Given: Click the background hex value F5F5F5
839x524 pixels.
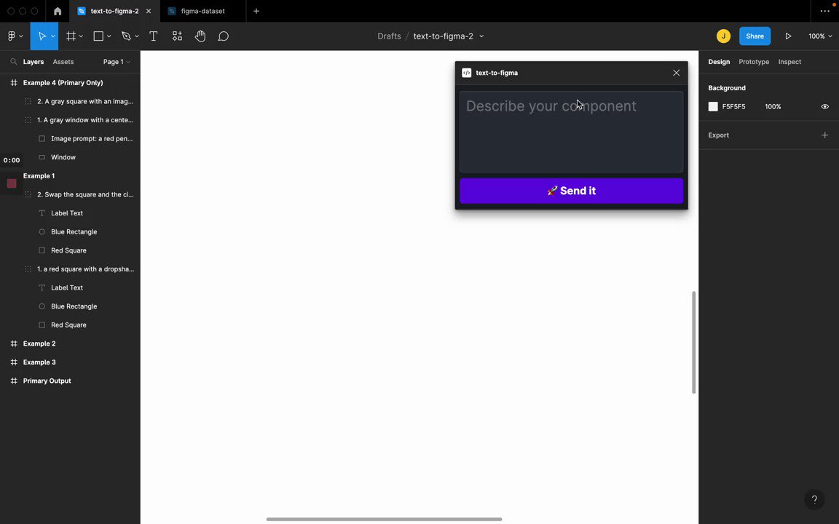Looking at the screenshot, I should coord(733,106).
